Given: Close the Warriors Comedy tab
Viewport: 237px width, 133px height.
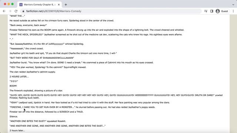Looking at the screenshot, I should 59,5.
